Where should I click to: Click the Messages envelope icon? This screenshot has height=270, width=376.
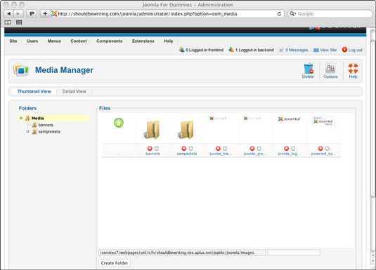pyautogui.click(x=281, y=50)
